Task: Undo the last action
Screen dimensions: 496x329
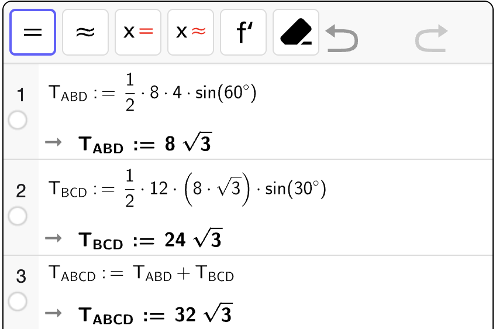Action: point(342,37)
